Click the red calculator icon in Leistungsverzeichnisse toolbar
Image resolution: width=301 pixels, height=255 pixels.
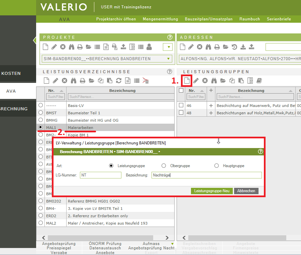click(x=145, y=81)
